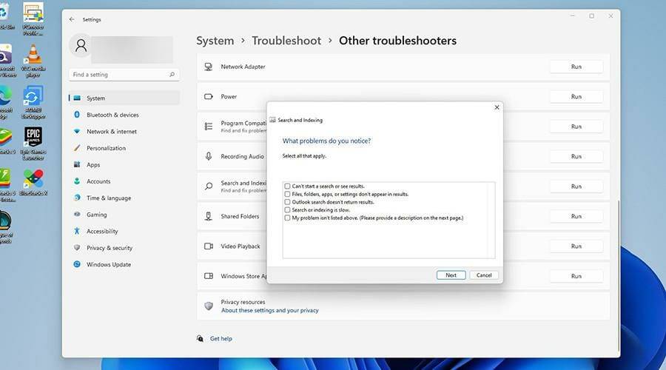Viewport: 666px width, 370px height.
Task: Run the Windows Store Apps troubleshooter
Action: [x=576, y=276]
